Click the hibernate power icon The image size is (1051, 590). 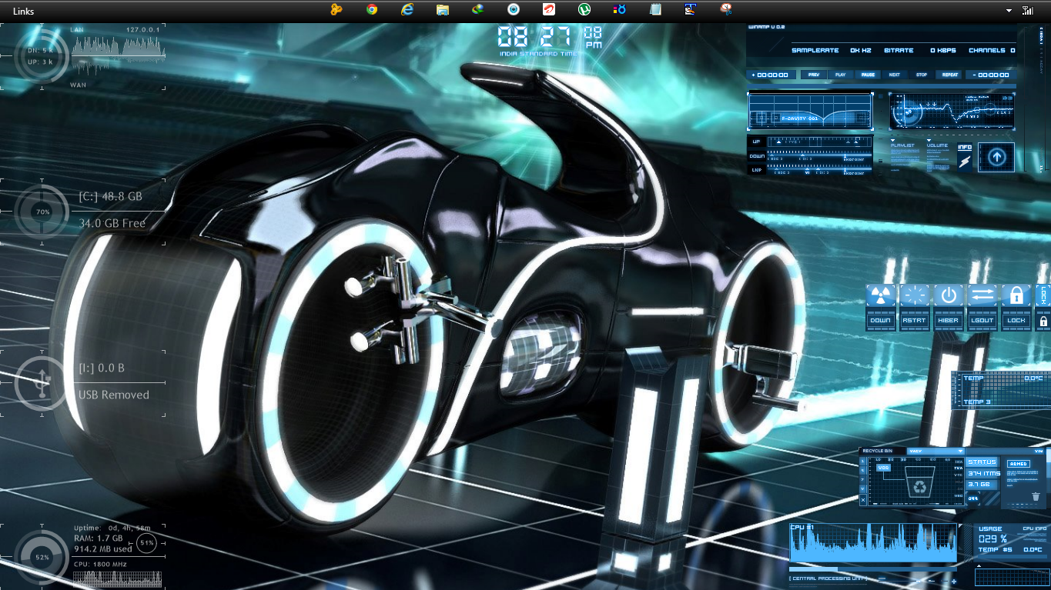tap(948, 295)
